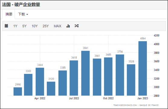
Task: Select the MAX time range
Action: coord(57,26)
